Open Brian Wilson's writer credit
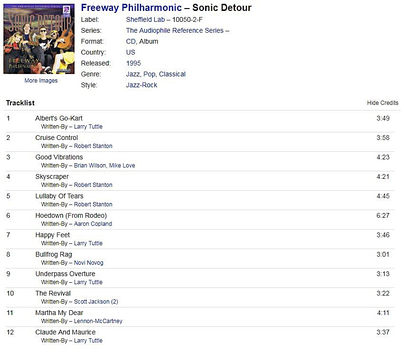This screenshot has height=352, width=404. (90, 166)
